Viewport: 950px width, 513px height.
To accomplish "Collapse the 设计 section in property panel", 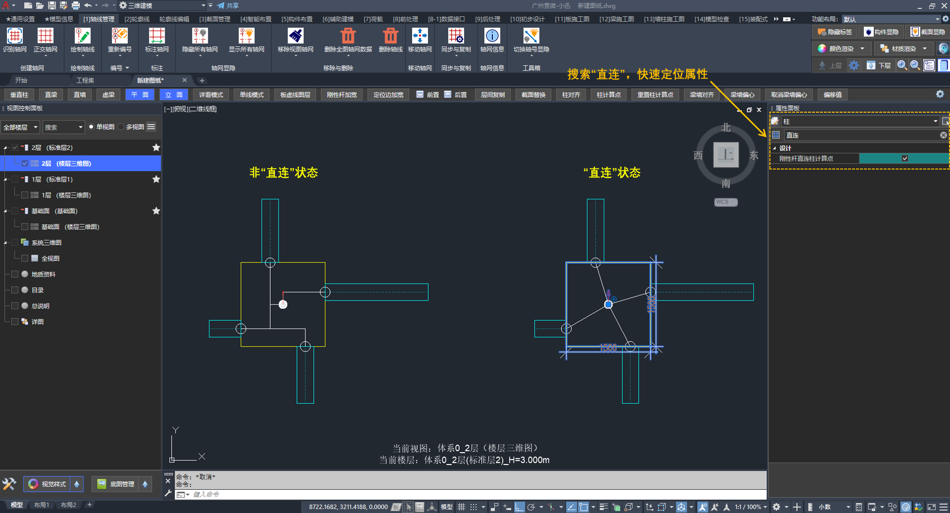I will pos(775,148).
